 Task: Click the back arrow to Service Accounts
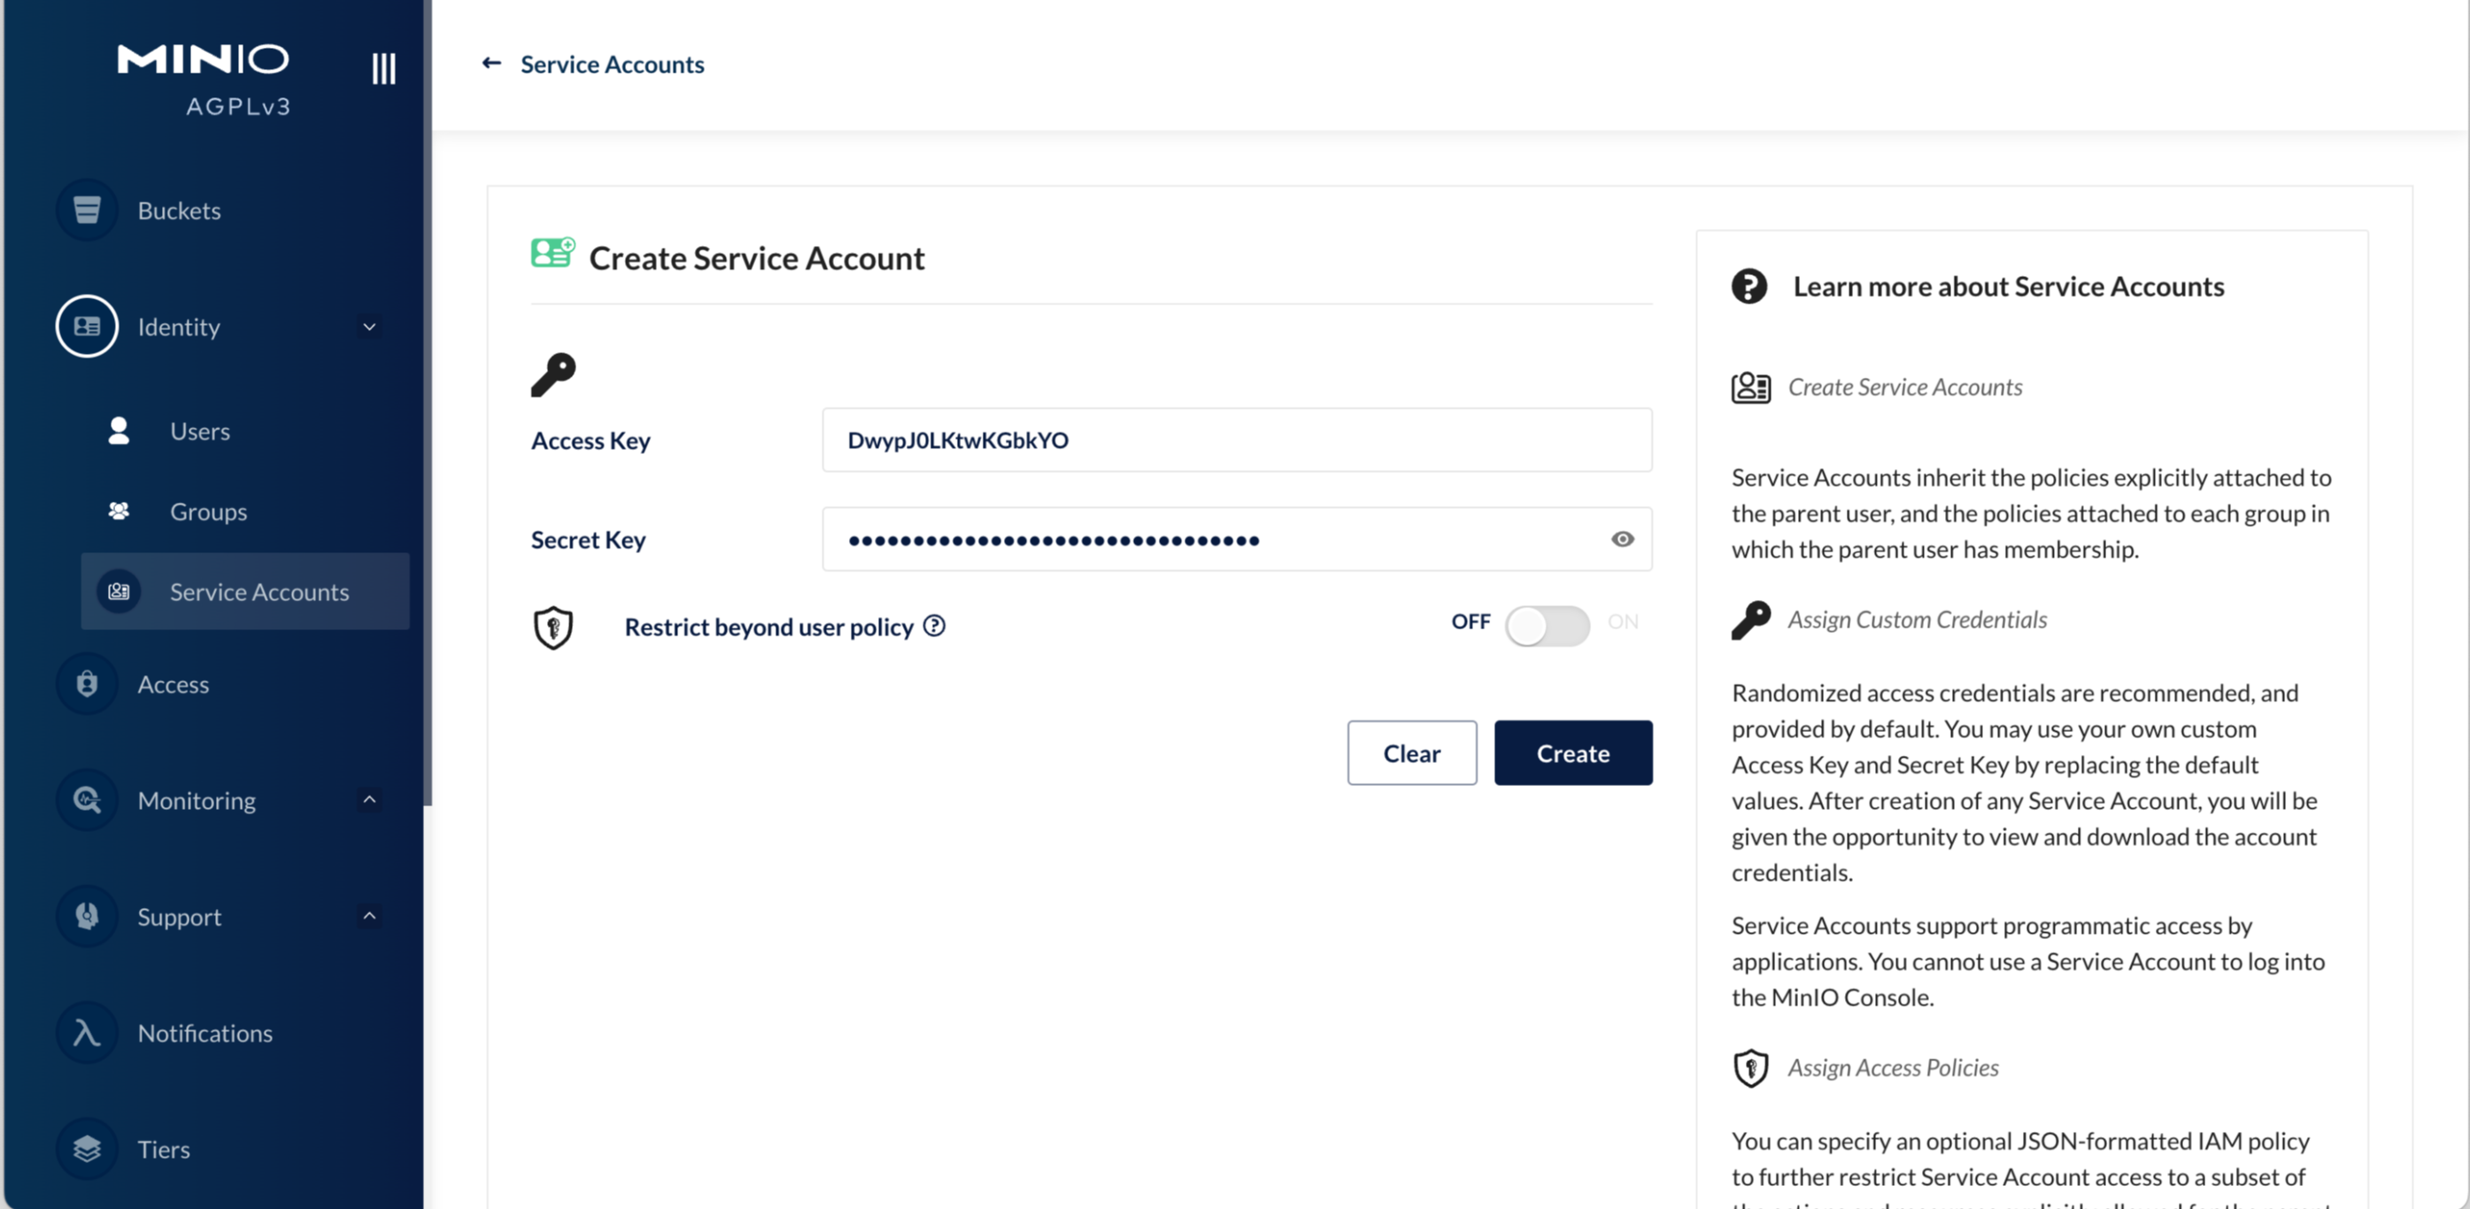492,63
